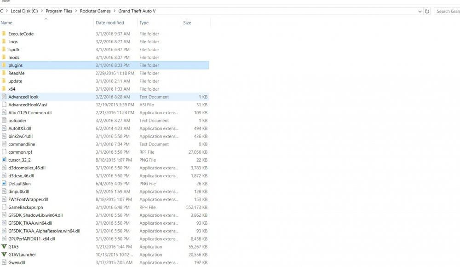The image size is (460, 267).
Task: Select the update folder icon
Action: click(4, 81)
